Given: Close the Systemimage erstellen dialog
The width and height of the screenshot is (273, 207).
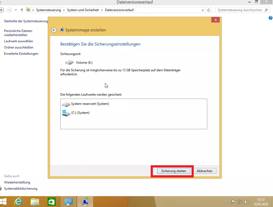Looking at the screenshot, I should coord(216,20).
